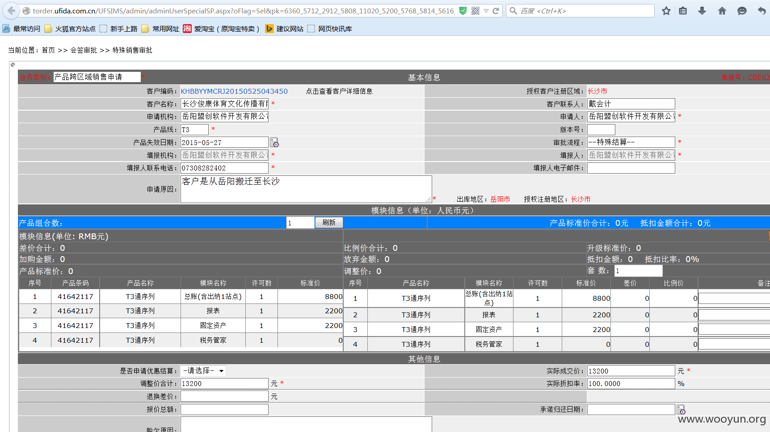The height and width of the screenshot is (432, 770).
Task: Click the 承诺归还日期 input field
Action: pyautogui.click(x=631, y=409)
